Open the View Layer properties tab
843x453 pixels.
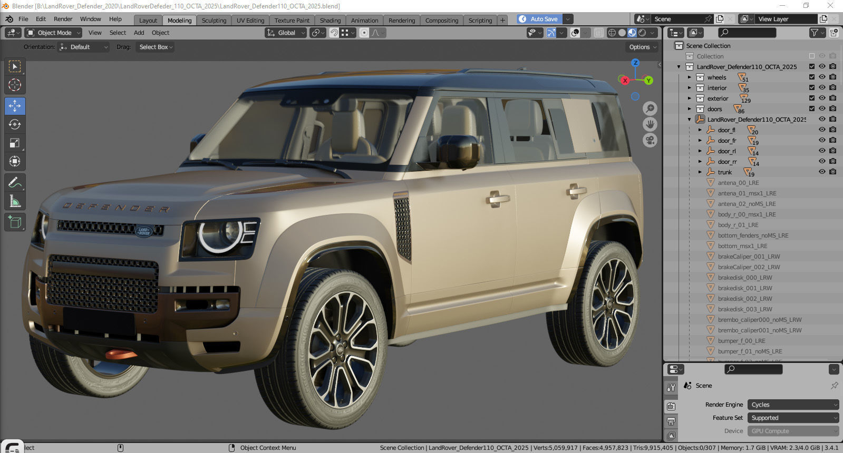tap(671, 436)
